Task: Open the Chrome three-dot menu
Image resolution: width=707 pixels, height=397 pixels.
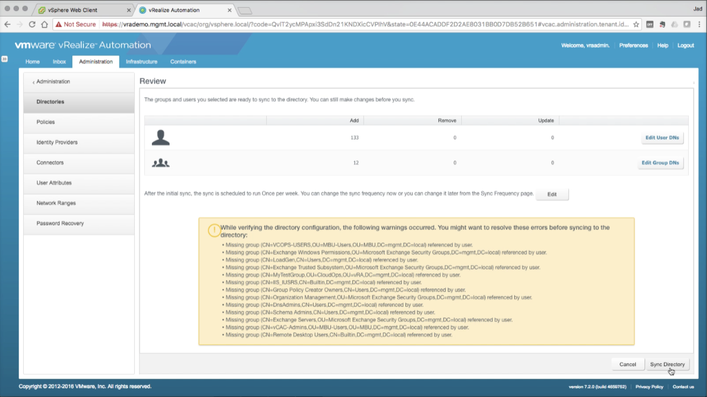Action: tap(699, 24)
